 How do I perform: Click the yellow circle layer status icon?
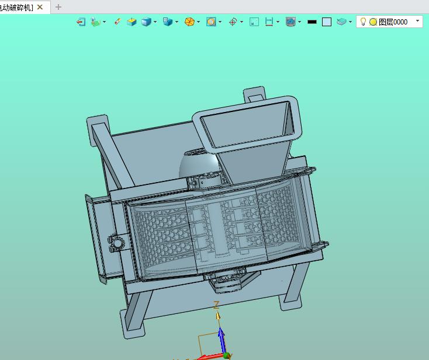373,22
